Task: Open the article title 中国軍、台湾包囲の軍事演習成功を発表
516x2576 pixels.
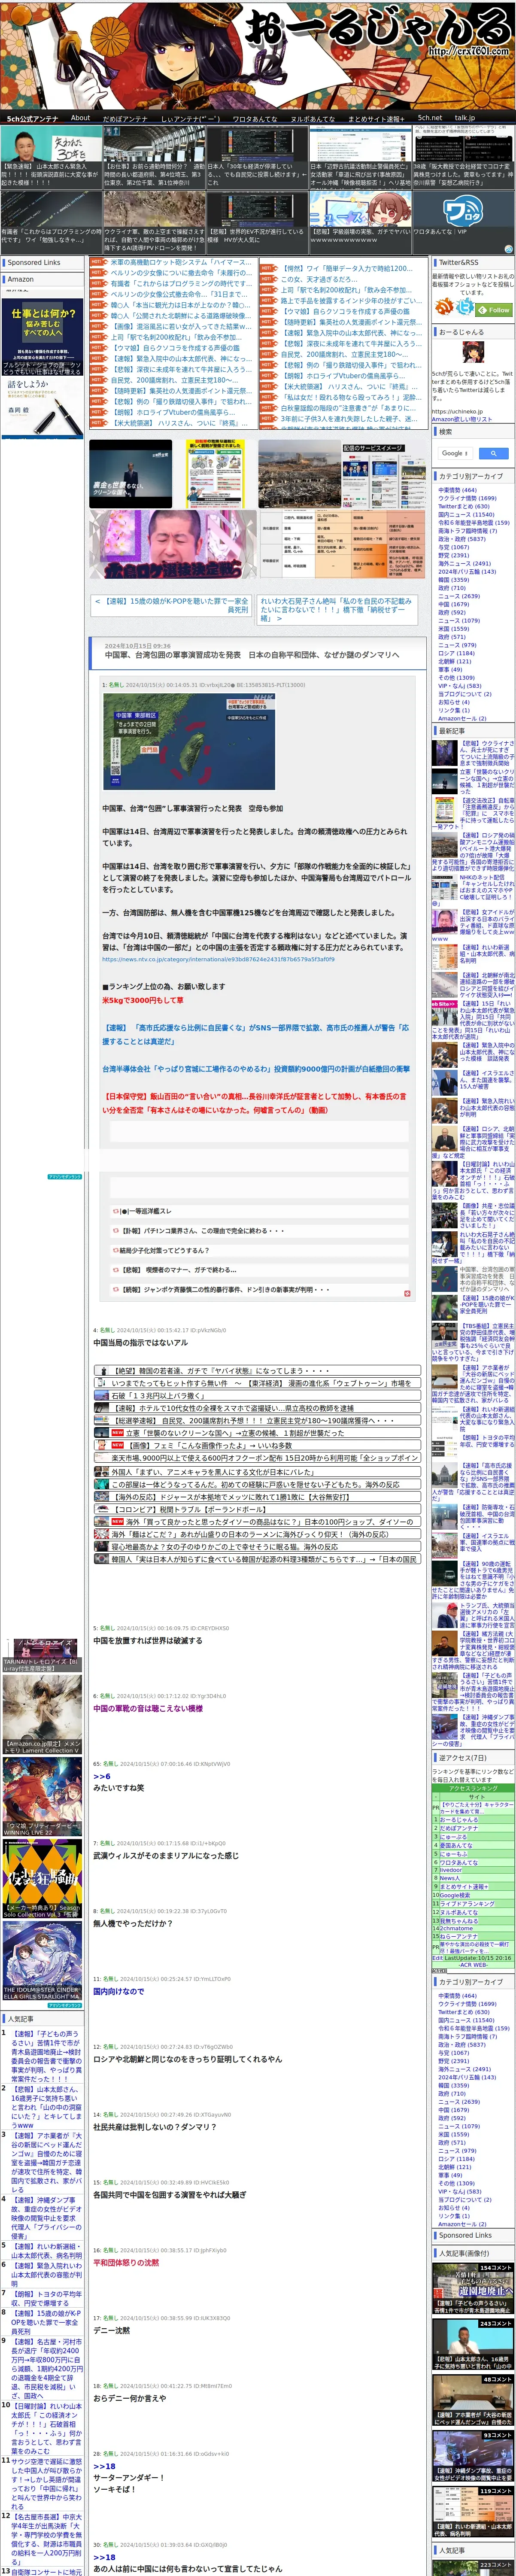Action: [x=252, y=655]
